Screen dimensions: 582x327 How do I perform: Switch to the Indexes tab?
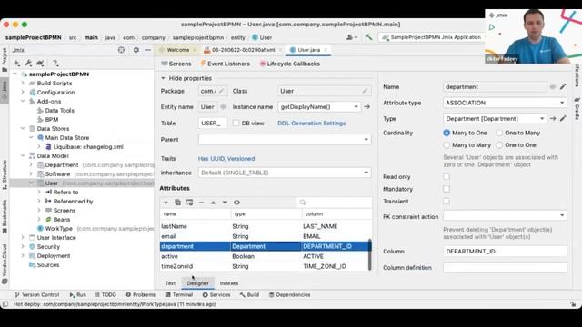(229, 283)
